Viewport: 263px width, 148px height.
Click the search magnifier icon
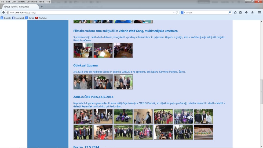[x=229, y=12]
